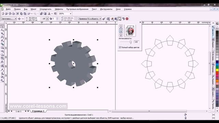Viewport: 219px width, 123px height.
Task: Open 'Привязка ТС к объекту' dropdown
Action: (90, 19)
